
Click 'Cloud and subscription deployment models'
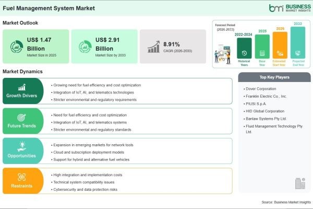(88, 152)
